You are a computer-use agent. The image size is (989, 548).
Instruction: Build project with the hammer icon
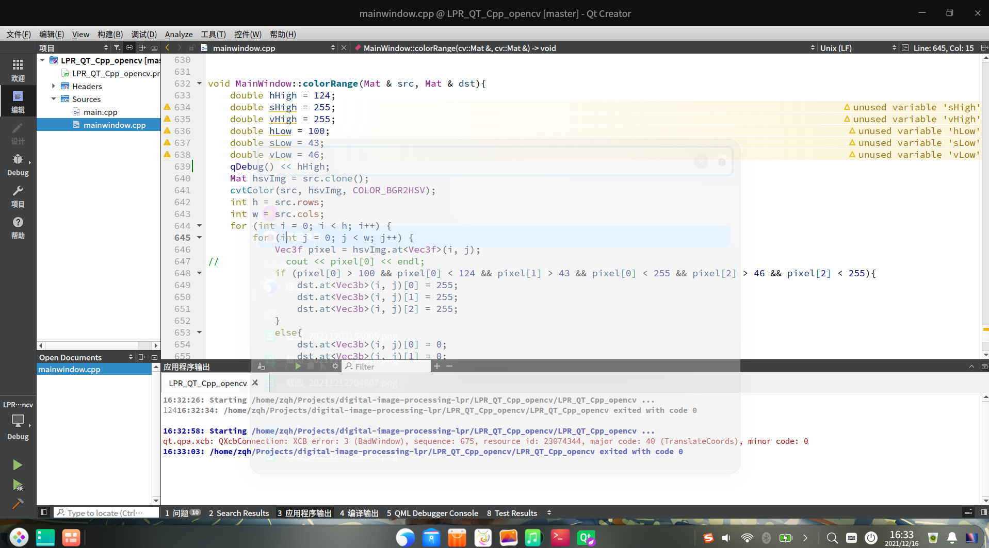tap(18, 504)
